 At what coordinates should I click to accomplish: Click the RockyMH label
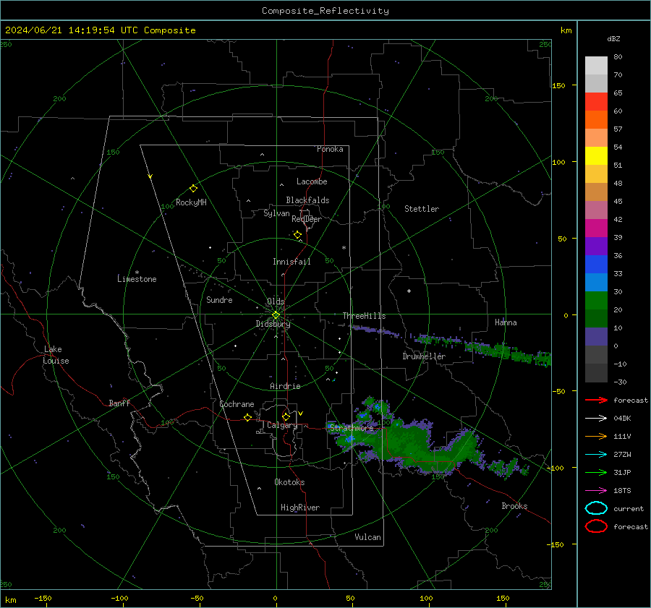coord(191,202)
